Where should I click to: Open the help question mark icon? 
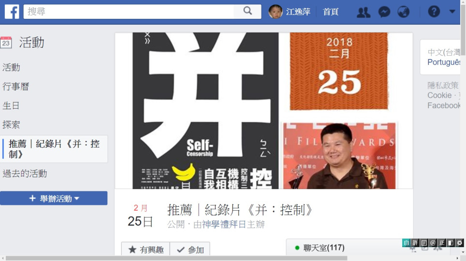tap(434, 12)
